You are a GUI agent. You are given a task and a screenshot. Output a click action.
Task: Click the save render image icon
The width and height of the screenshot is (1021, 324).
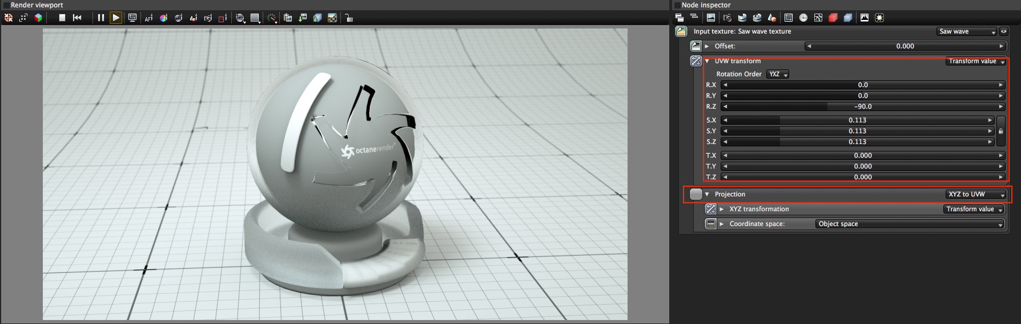[x=303, y=18]
